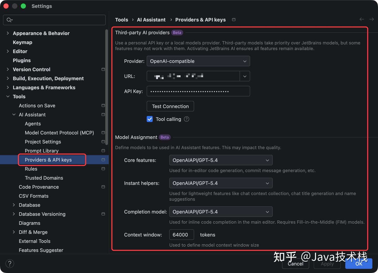
Task: Click the project icon next to Version Control
Action: point(103,69)
